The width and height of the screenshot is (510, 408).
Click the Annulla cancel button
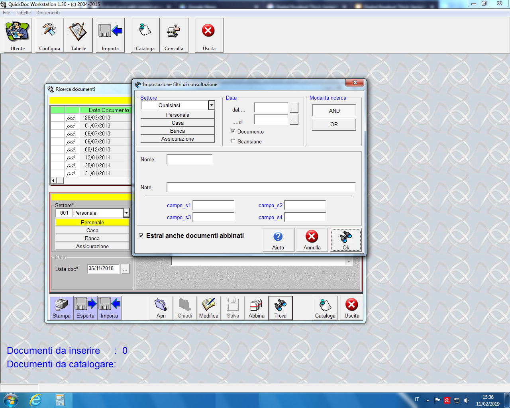coord(312,240)
